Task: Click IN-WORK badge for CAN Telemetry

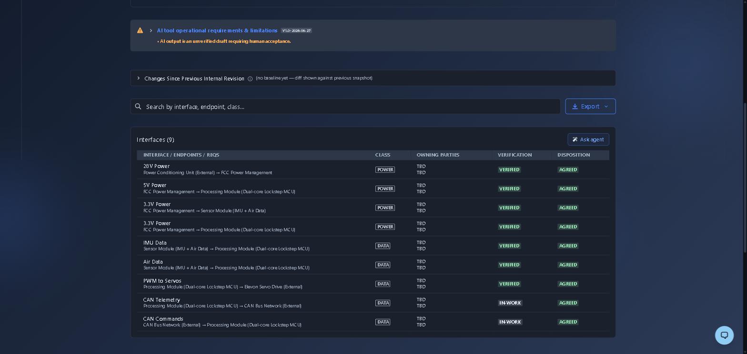Action: coord(510,303)
